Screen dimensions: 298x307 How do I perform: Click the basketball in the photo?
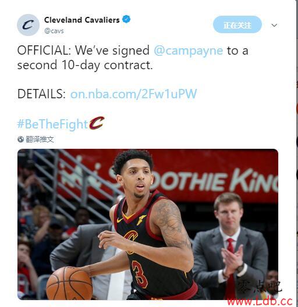tap(69, 284)
